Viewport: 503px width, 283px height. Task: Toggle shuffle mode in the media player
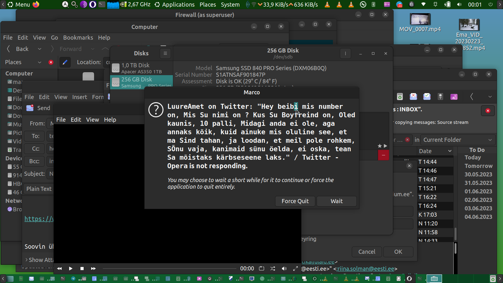(273, 269)
